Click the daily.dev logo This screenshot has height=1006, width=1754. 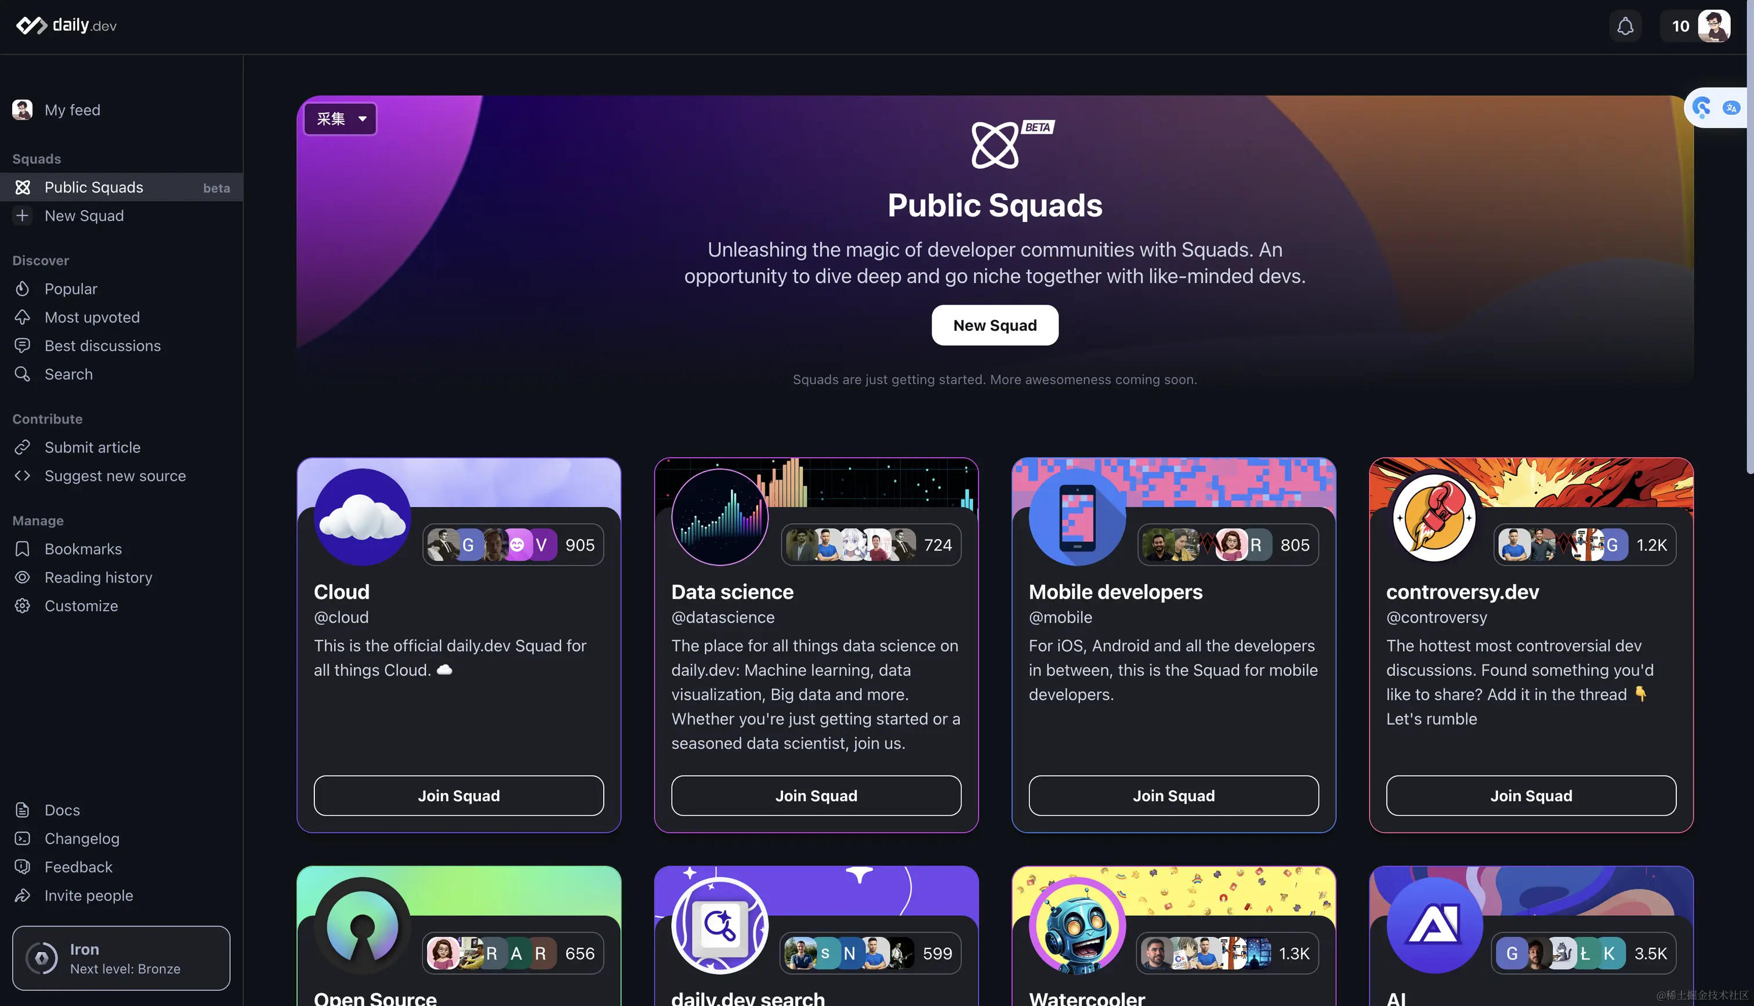click(x=66, y=26)
